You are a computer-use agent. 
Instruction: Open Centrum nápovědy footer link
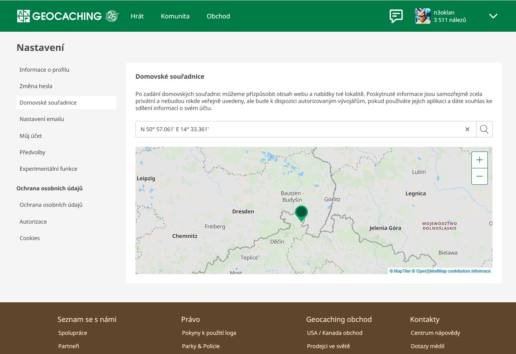coord(435,333)
